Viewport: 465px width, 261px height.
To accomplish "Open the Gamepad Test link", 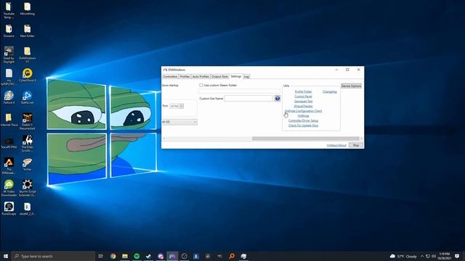I will pos(303,101).
